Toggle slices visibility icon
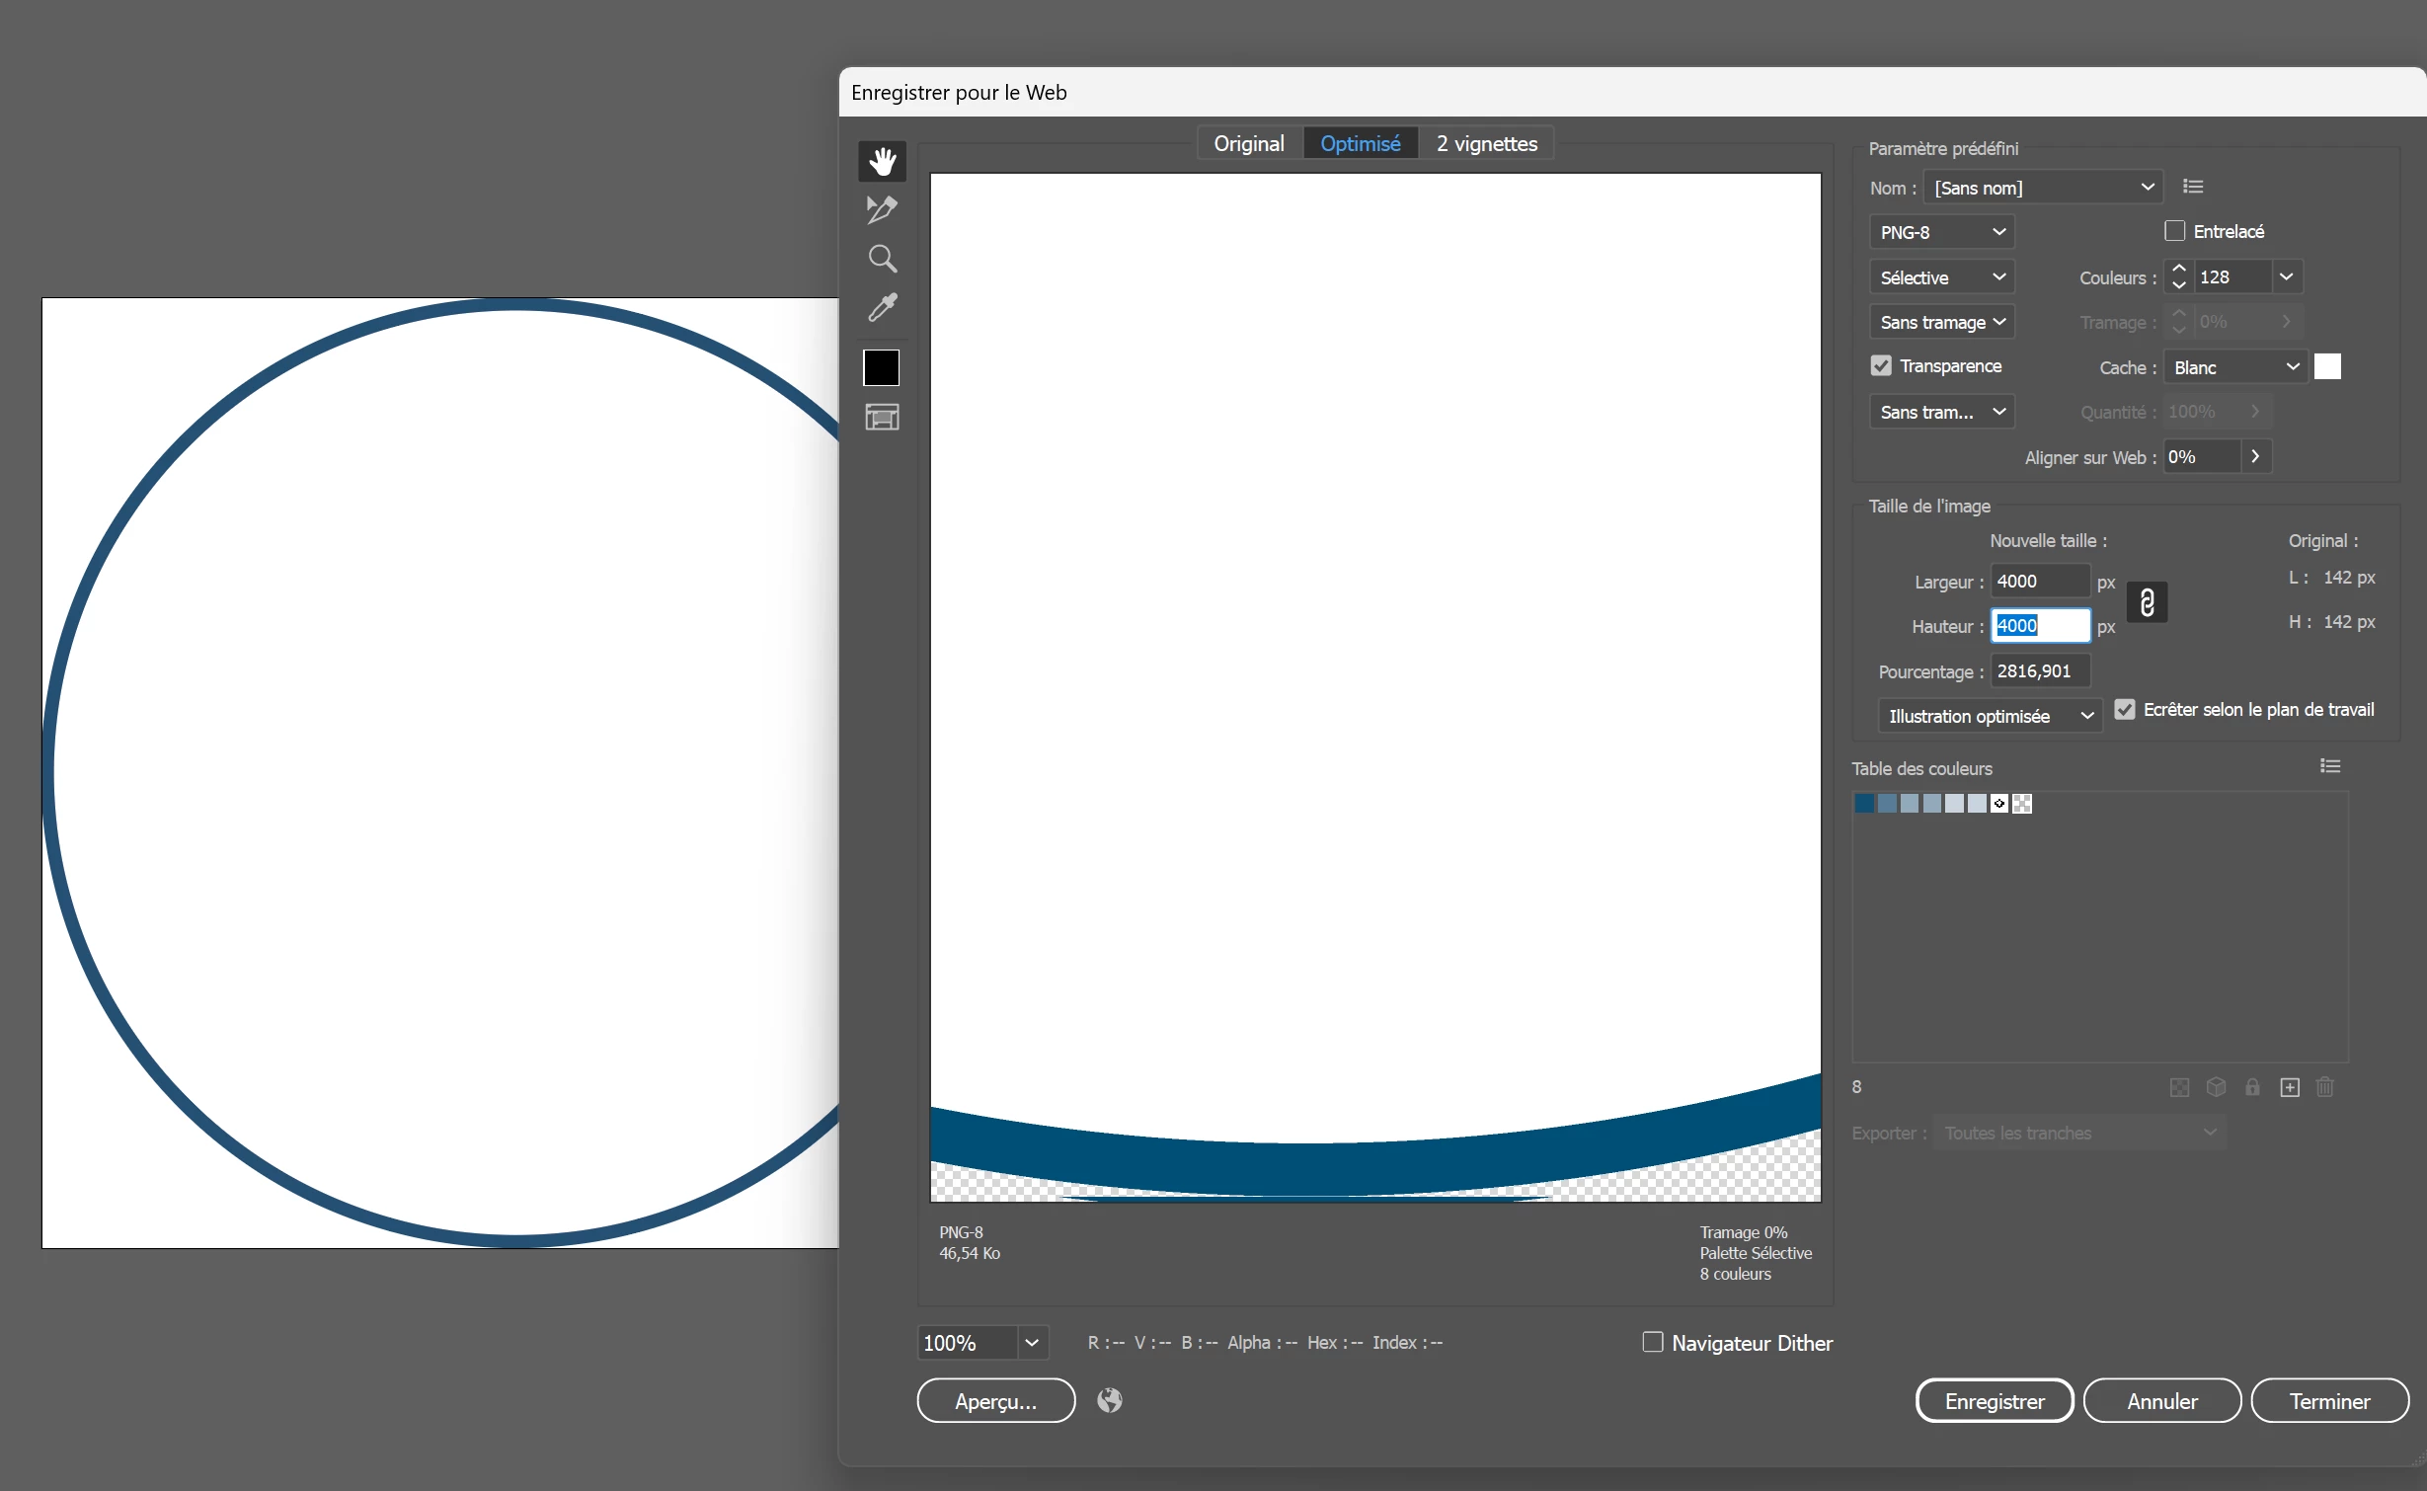 (x=882, y=418)
